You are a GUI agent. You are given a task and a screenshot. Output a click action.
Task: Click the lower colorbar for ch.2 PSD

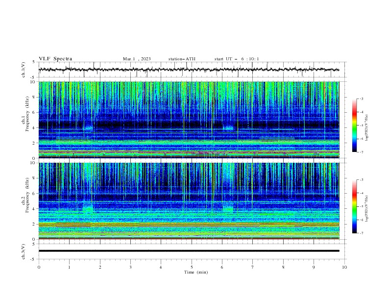point(354,206)
